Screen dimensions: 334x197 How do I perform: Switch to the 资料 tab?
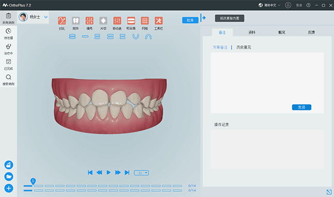(x=252, y=32)
